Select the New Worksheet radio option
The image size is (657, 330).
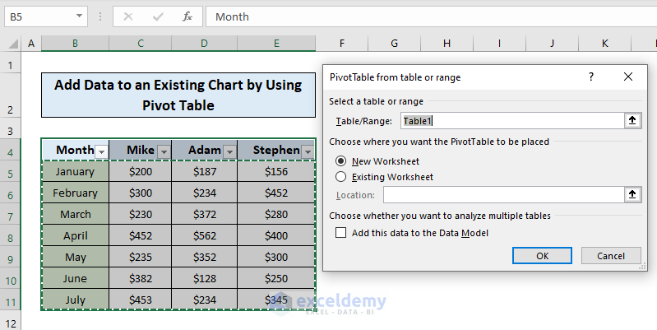pos(340,161)
